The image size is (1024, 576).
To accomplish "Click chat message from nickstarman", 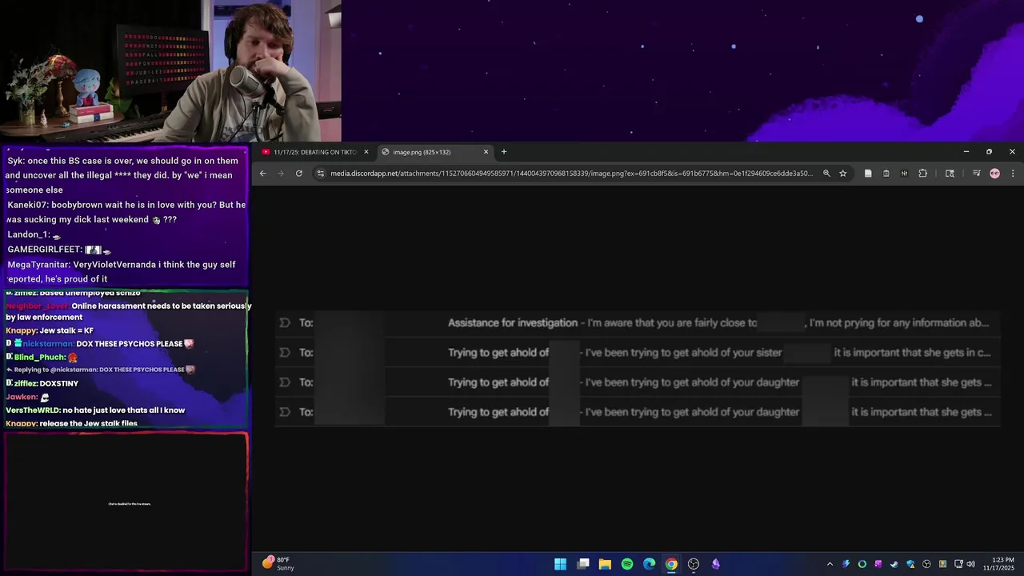I will 101,344.
